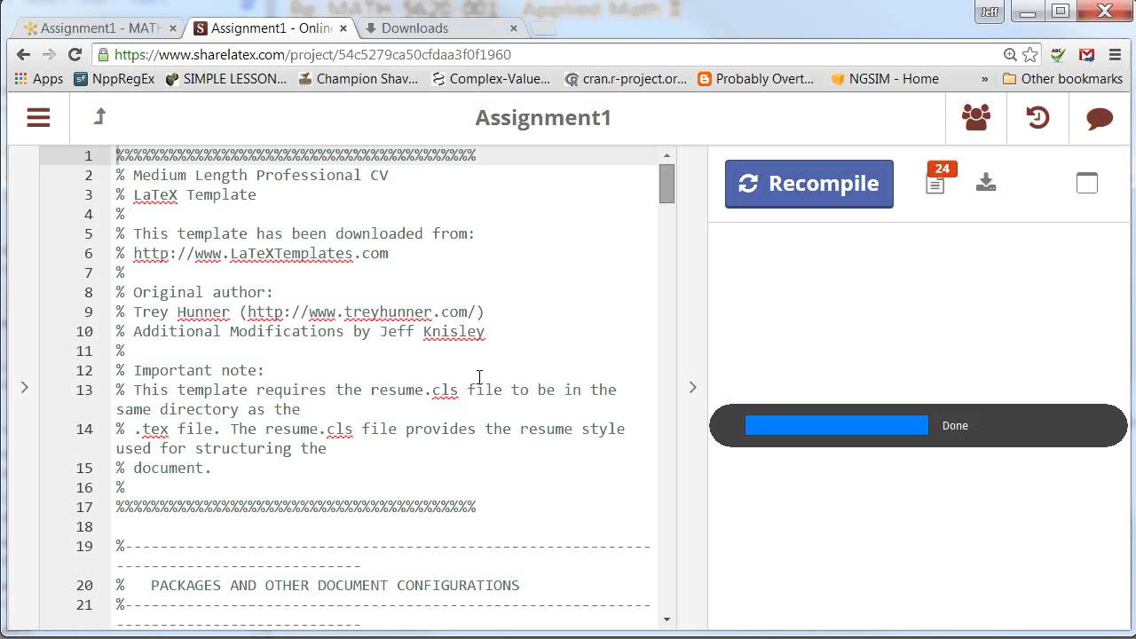The width and height of the screenshot is (1136, 639).
Task: Click the green checkmark extension icon
Action: coord(1058,54)
